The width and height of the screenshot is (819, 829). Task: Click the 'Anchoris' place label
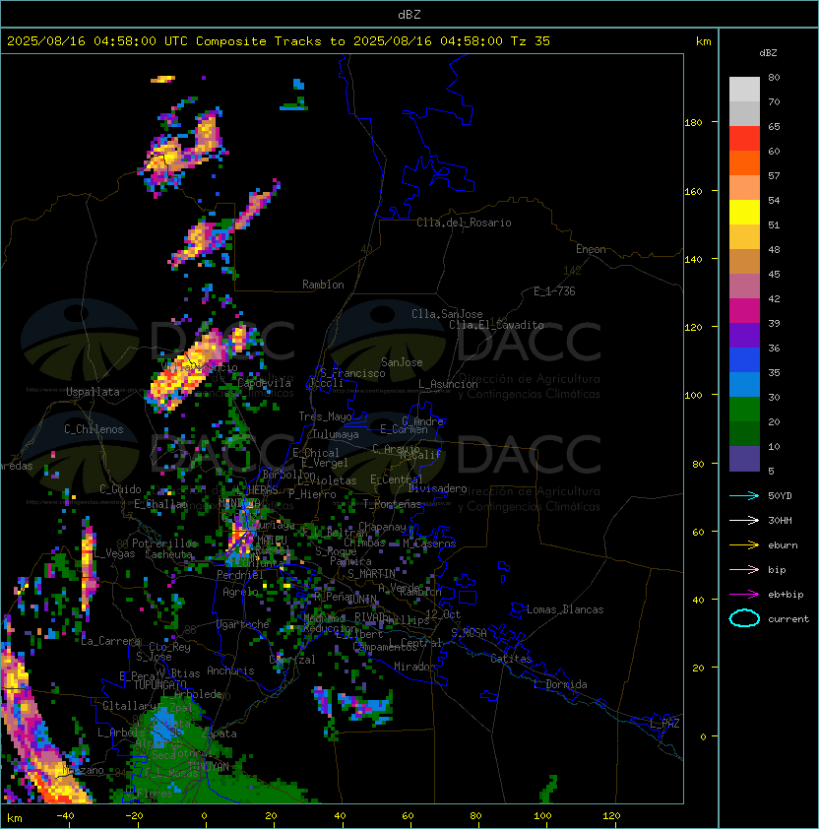(230, 670)
